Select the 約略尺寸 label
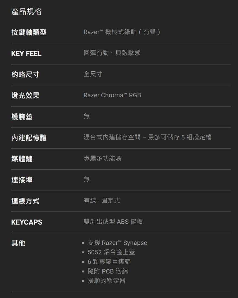The height and width of the screenshot is (298, 238). [x=25, y=75]
